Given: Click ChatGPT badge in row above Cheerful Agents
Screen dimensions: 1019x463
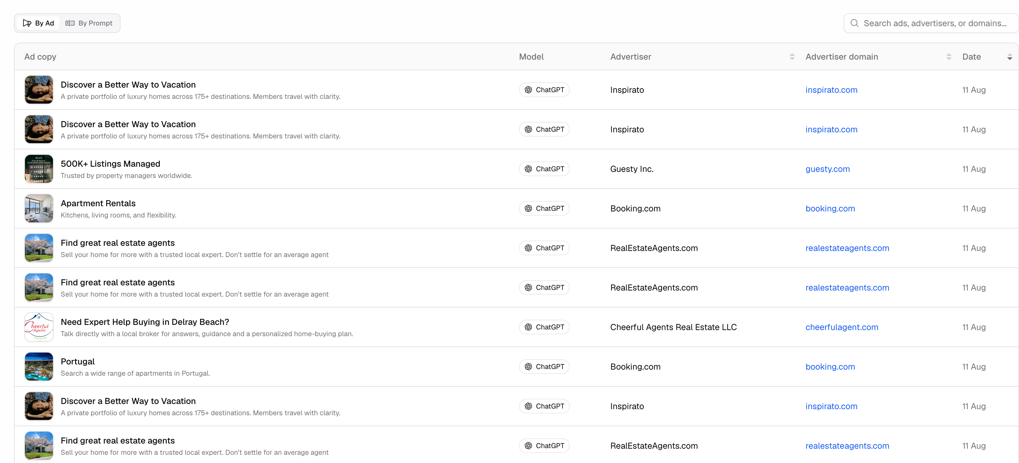Looking at the screenshot, I should 544,287.
